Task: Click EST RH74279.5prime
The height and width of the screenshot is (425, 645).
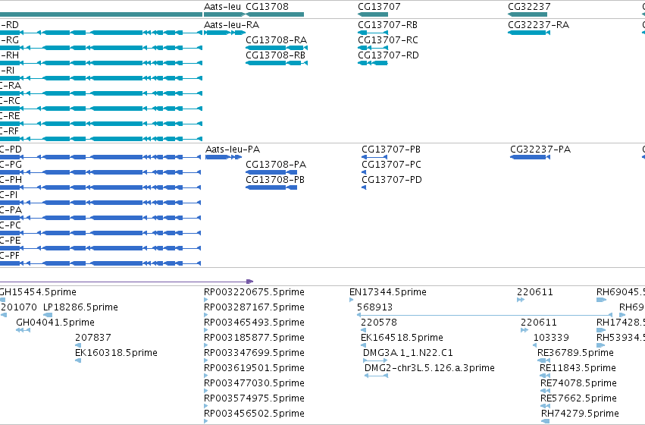Action: tap(546, 421)
